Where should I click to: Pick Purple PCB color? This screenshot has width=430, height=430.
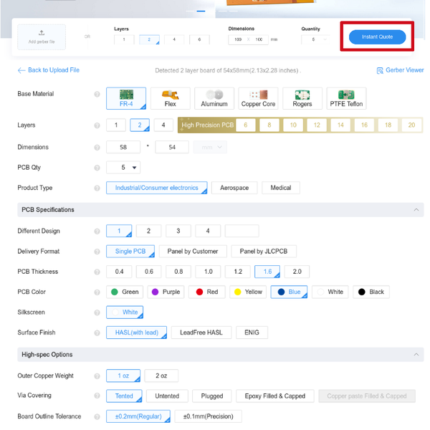(x=166, y=292)
